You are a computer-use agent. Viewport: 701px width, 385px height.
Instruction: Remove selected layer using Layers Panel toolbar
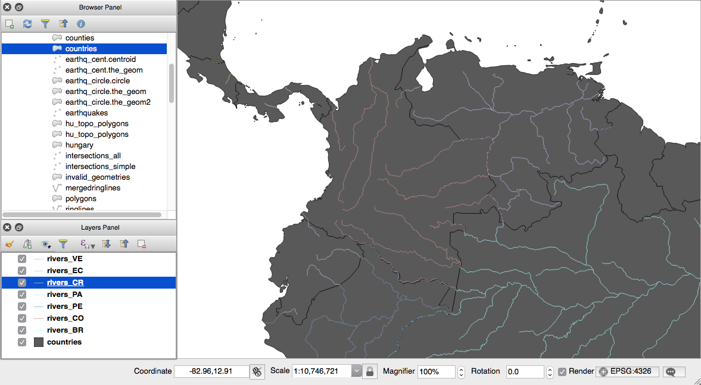point(142,244)
